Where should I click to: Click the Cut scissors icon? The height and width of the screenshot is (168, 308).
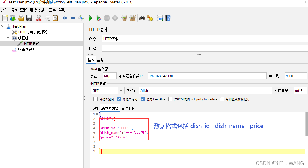coord(39,18)
